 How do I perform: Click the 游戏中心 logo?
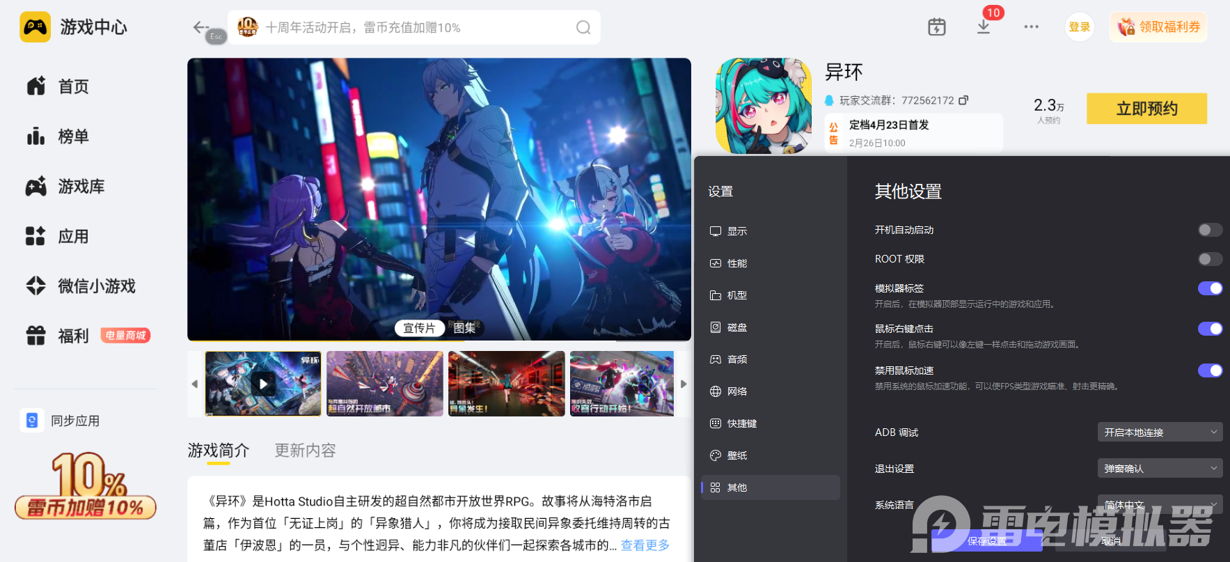click(74, 27)
